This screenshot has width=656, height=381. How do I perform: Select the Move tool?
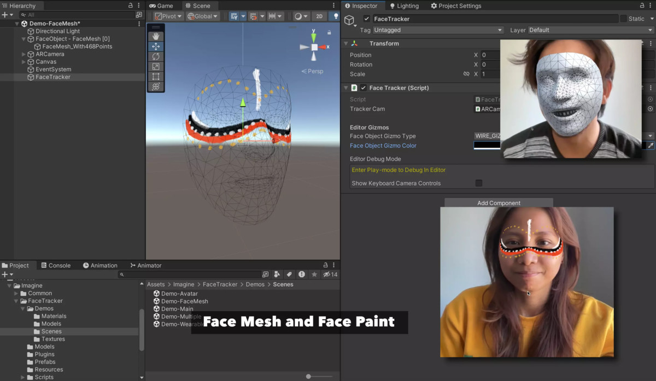(156, 47)
